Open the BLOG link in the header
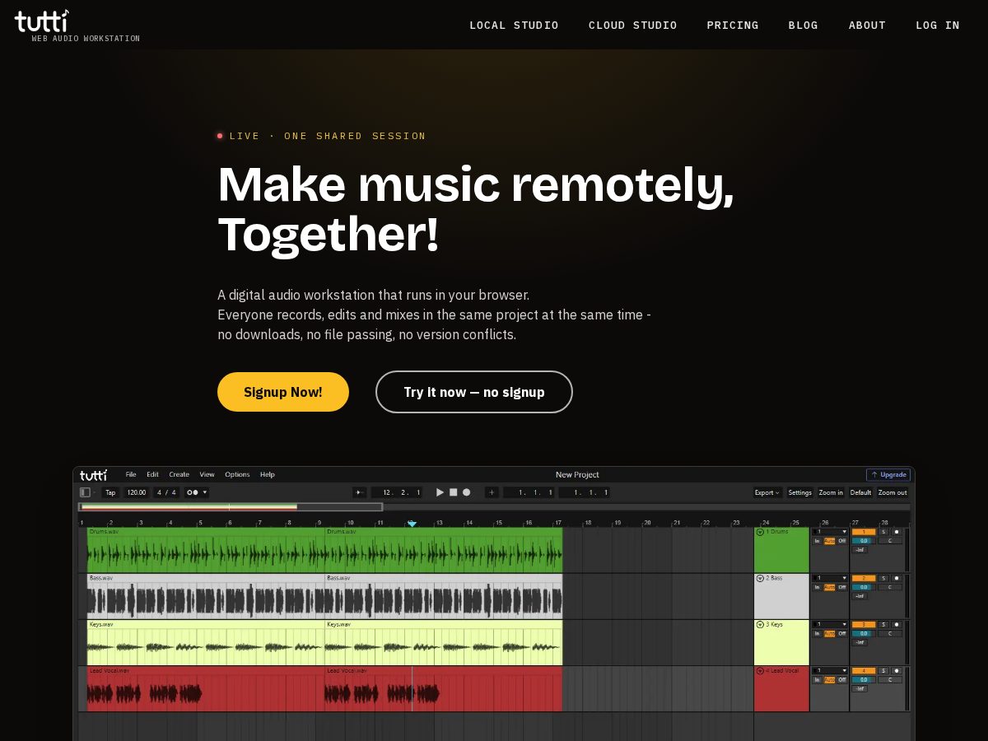 [804, 26]
